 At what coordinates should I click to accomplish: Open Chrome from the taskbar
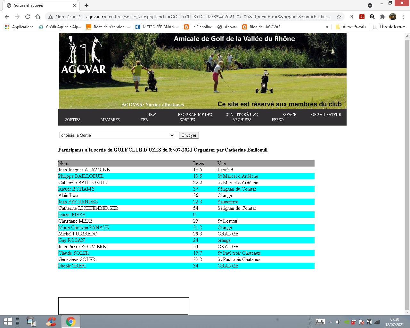tap(71, 322)
